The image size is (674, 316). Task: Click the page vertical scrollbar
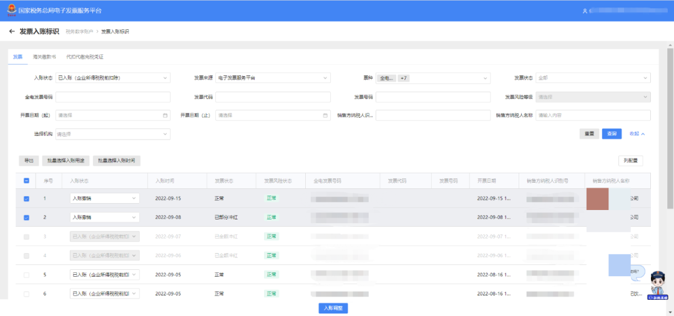670,125
